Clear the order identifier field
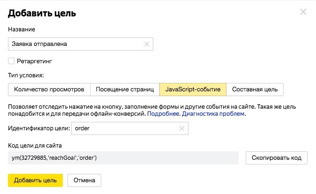The image size is (316, 194). [x=181, y=128]
